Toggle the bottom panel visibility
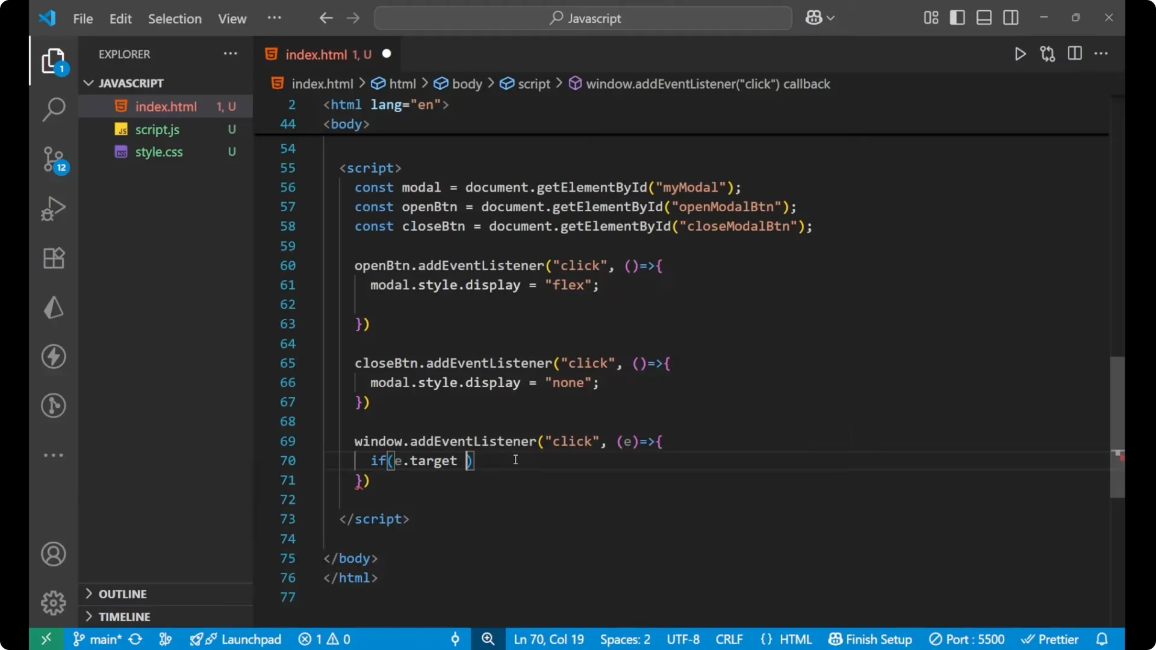Image resolution: width=1156 pixels, height=650 pixels. [983, 17]
